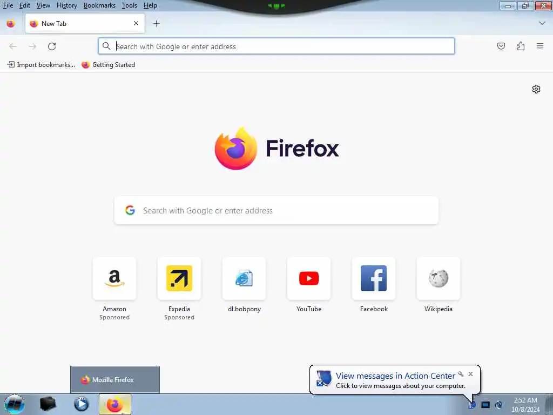
Task: Close the New Tab tab
Action: coord(136,23)
